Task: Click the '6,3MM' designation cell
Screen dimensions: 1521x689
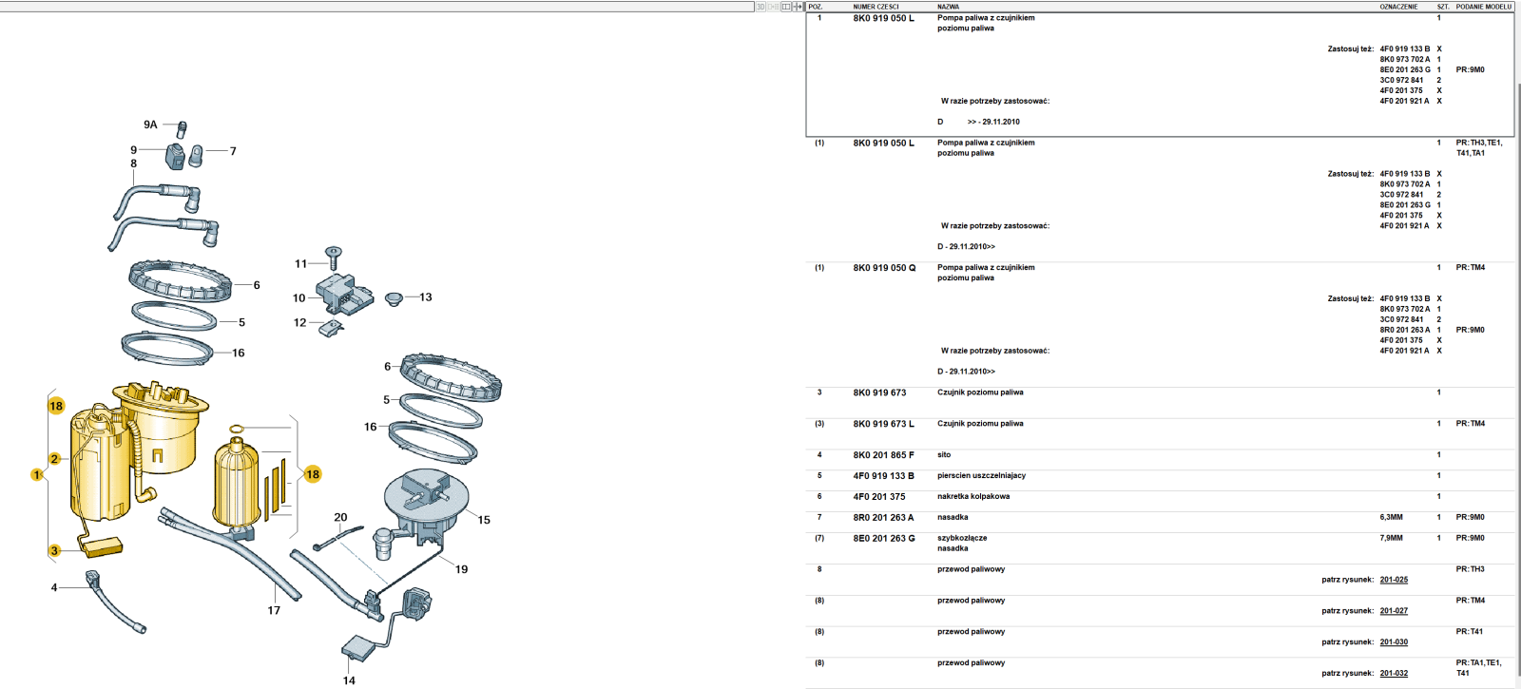Action: pyautogui.click(x=1391, y=518)
